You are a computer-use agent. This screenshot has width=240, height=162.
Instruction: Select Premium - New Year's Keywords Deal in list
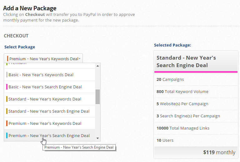[45, 123]
